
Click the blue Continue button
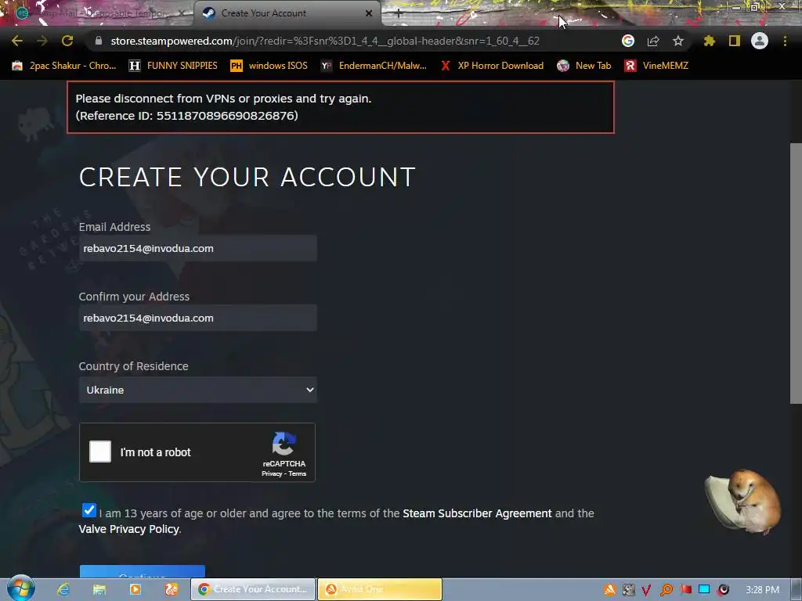coord(143,572)
